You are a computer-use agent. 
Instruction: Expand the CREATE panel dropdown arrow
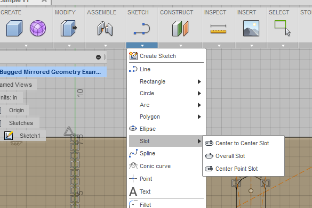tap(26, 45)
